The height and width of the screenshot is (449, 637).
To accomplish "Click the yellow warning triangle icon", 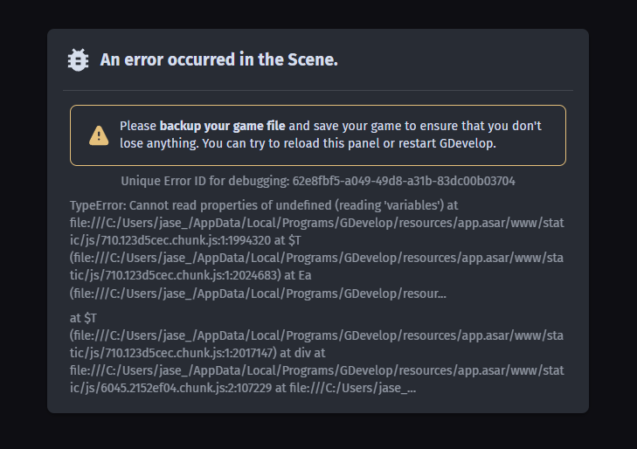I will click(99, 135).
